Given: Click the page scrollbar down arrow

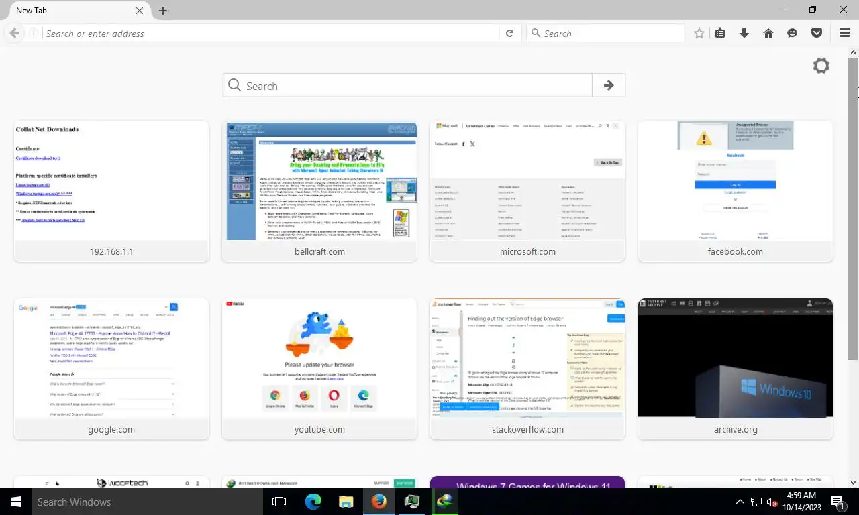Looking at the screenshot, I should click(x=854, y=482).
